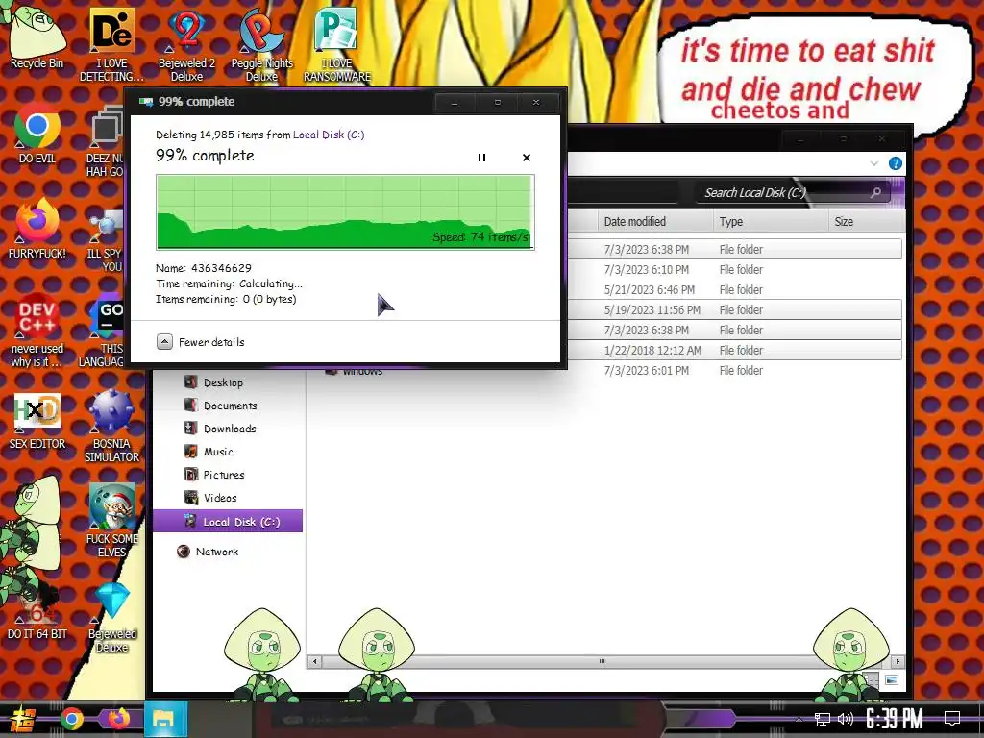Open the volume tray icon
This screenshot has height=738, width=984.
coord(846,719)
